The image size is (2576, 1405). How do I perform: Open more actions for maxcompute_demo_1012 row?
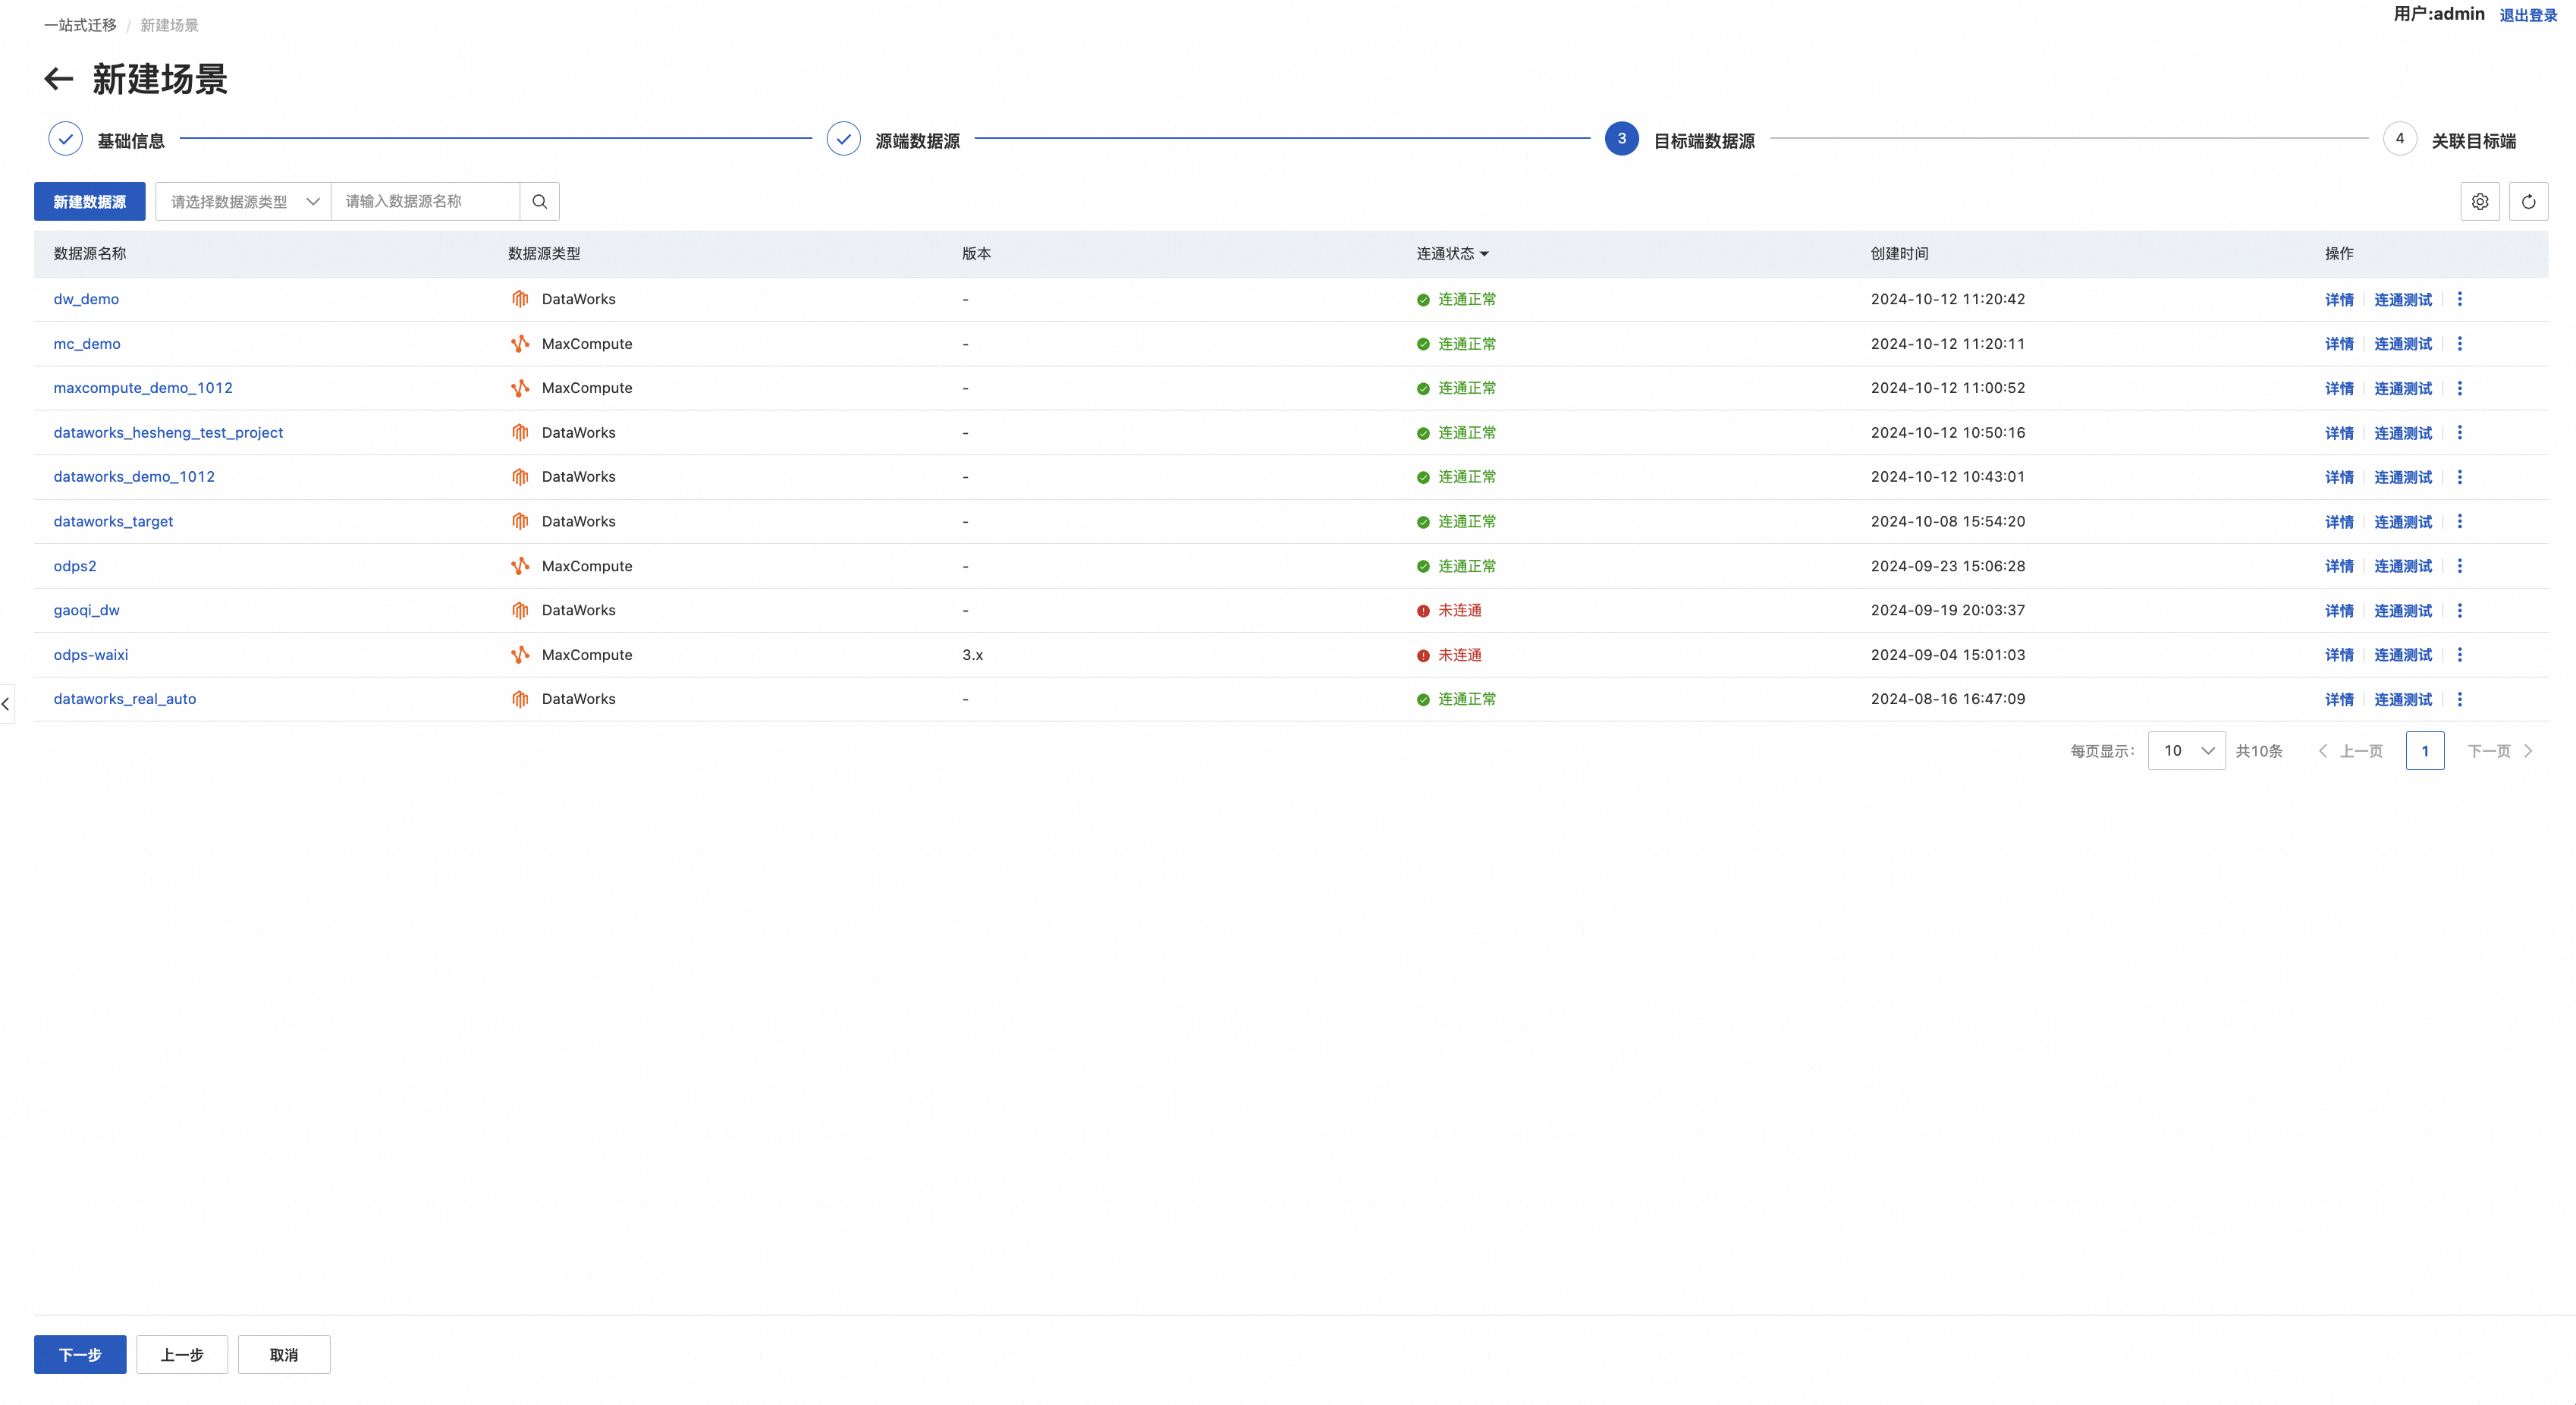tap(2460, 388)
